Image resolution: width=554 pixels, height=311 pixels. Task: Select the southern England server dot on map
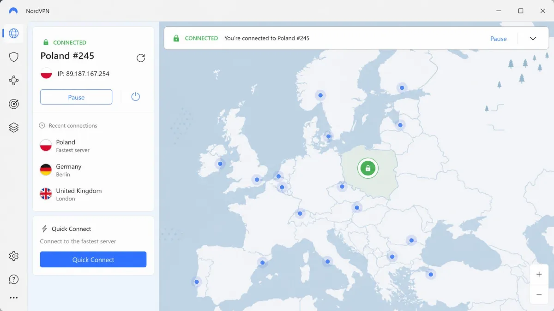tap(257, 180)
